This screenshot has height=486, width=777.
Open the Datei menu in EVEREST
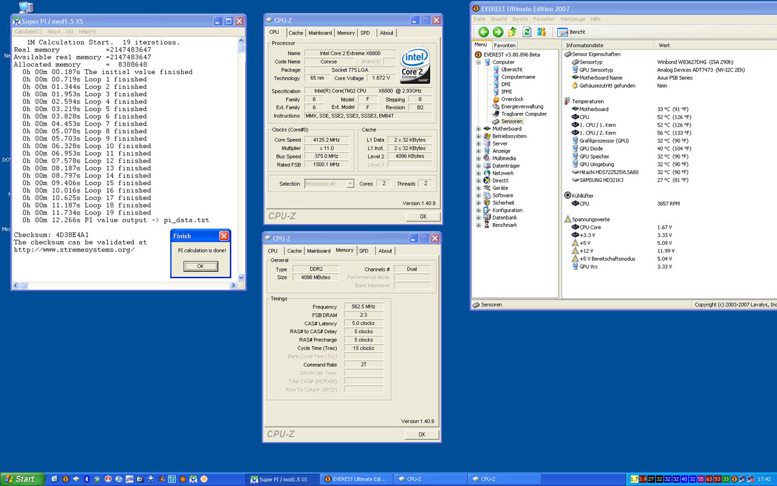coord(479,19)
